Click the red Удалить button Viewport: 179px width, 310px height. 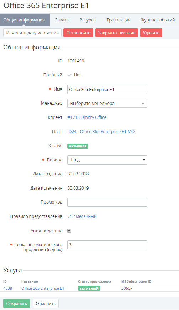(151, 33)
